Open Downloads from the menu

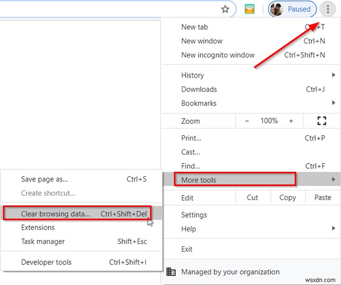click(251, 89)
